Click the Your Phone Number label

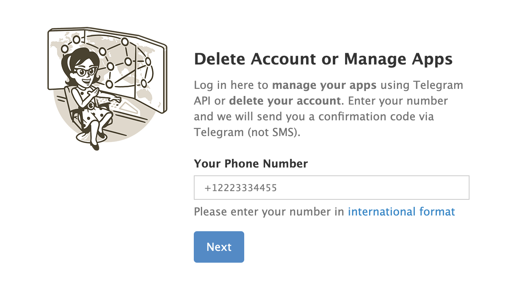[x=251, y=164]
